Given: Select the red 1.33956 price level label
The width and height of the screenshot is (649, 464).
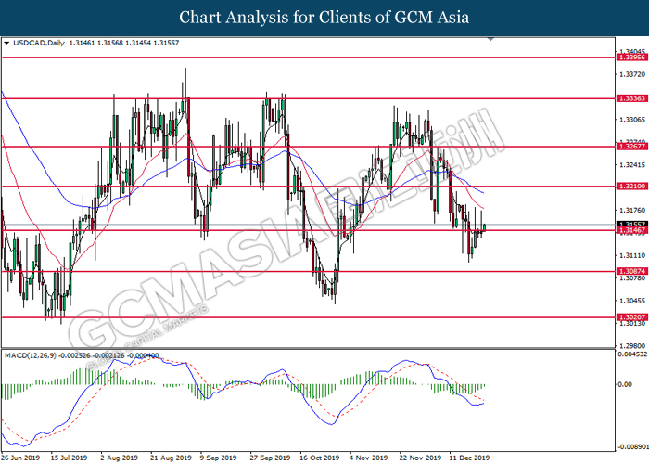Looking at the screenshot, I should pyautogui.click(x=631, y=58).
